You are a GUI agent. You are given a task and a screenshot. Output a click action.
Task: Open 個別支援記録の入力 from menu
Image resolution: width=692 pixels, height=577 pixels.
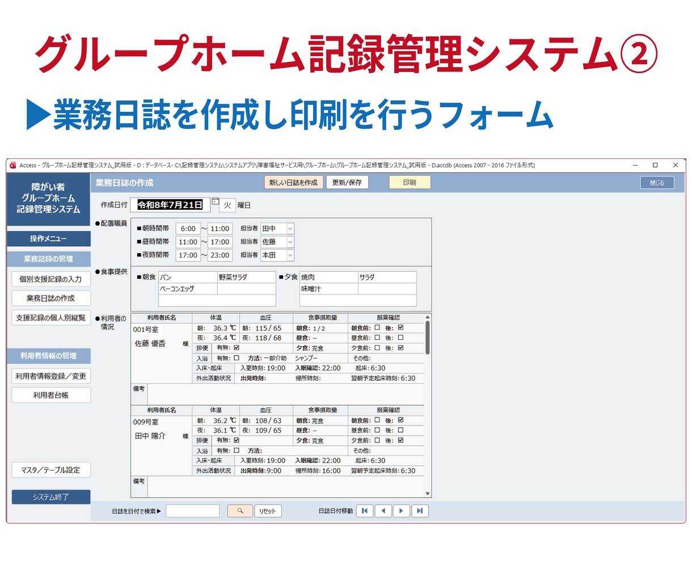pos(51,279)
